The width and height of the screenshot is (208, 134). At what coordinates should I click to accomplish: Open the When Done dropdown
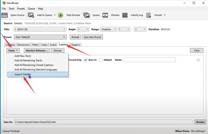198,131
